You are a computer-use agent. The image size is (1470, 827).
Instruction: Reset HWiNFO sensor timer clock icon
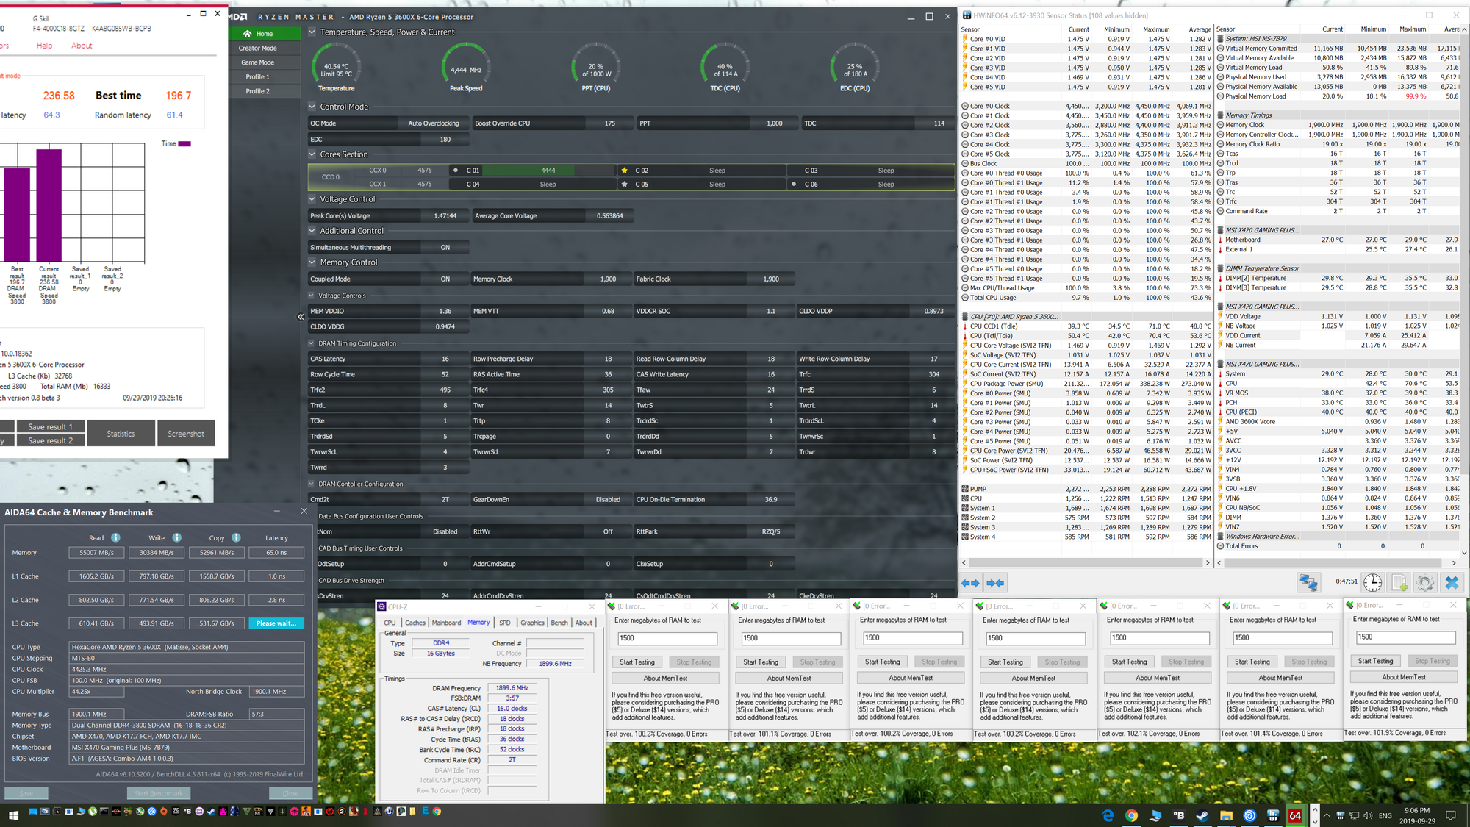click(x=1372, y=582)
